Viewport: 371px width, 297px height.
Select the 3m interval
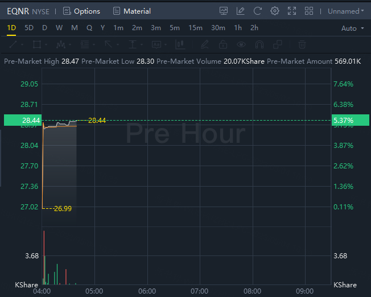(x=156, y=28)
